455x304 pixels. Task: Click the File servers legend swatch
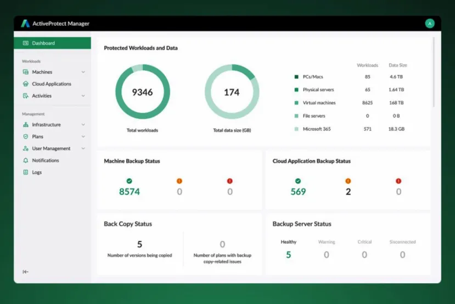(x=296, y=115)
